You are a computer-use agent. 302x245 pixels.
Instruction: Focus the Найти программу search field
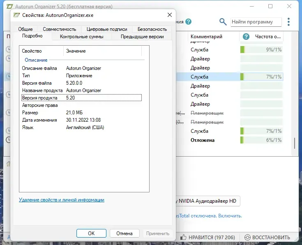[256, 22]
